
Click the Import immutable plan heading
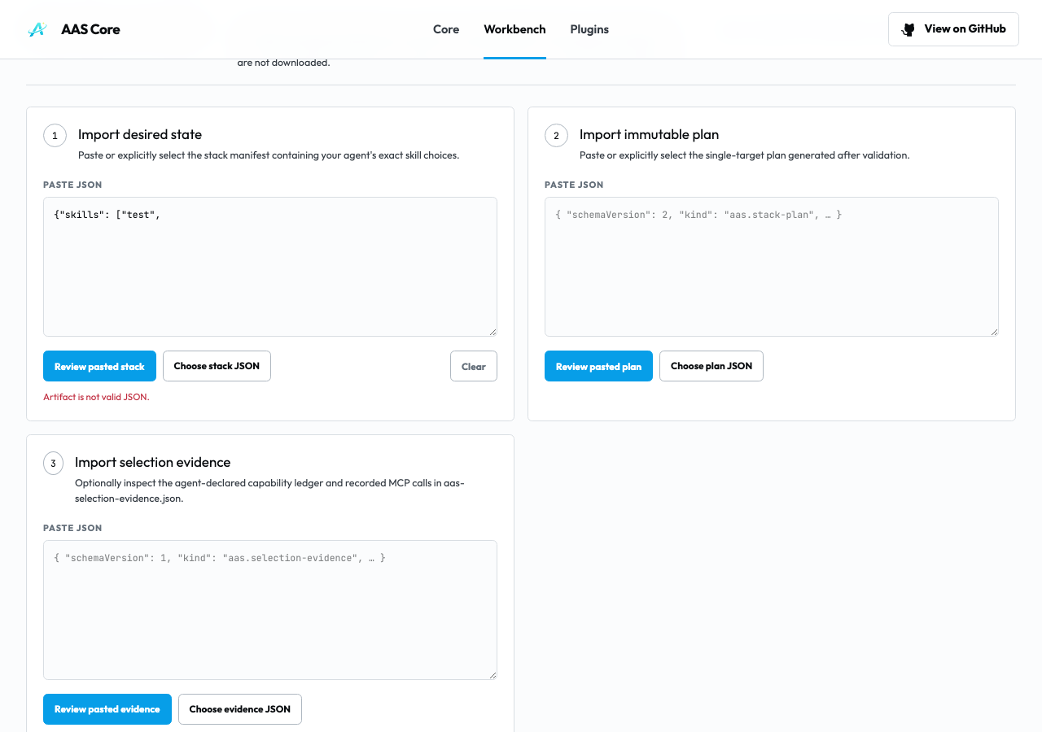tap(649, 134)
